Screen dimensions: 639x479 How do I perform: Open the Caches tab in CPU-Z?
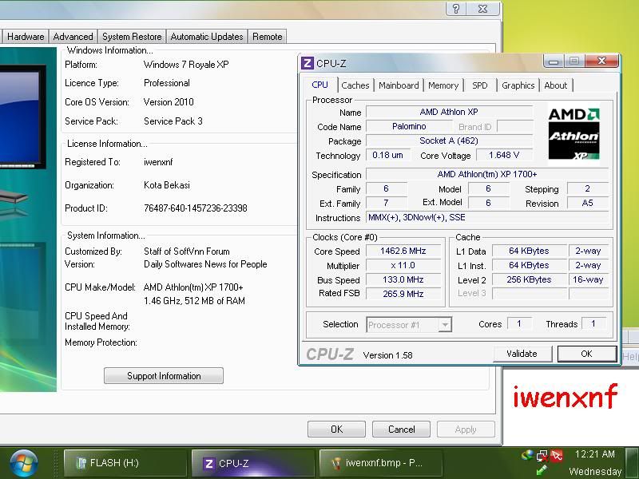coord(355,85)
